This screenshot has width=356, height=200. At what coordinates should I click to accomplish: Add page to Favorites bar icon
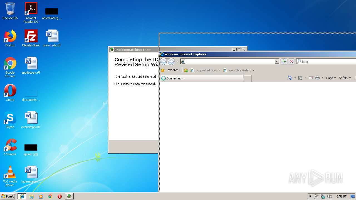[x=186, y=70]
